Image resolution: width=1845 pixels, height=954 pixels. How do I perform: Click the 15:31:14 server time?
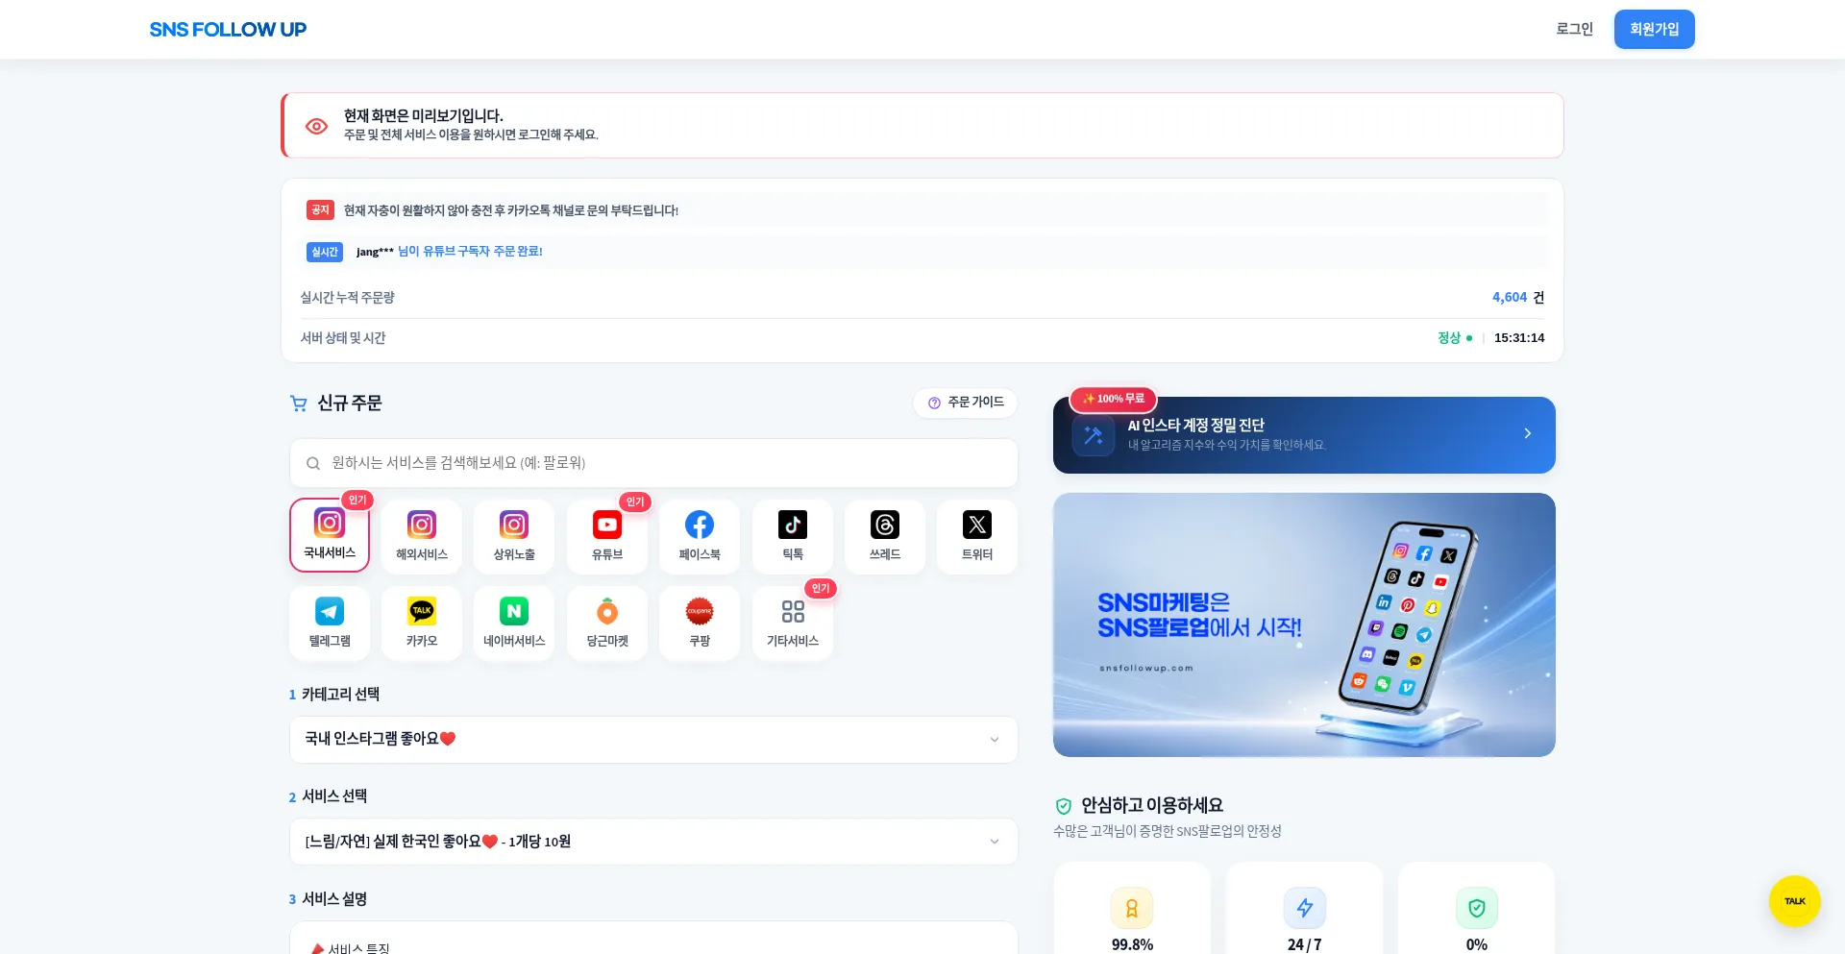coord(1519,338)
